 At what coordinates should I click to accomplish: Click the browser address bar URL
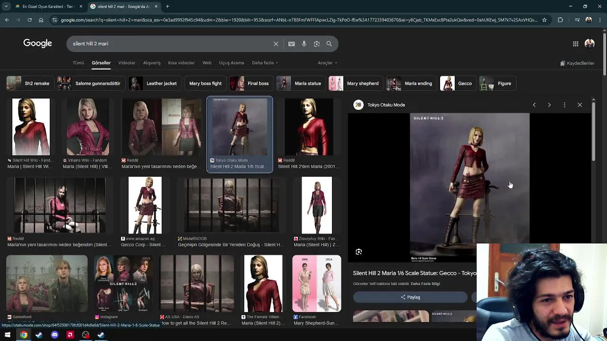(x=299, y=20)
